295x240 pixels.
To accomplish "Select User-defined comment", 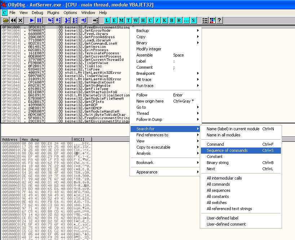I will coord(241,224).
